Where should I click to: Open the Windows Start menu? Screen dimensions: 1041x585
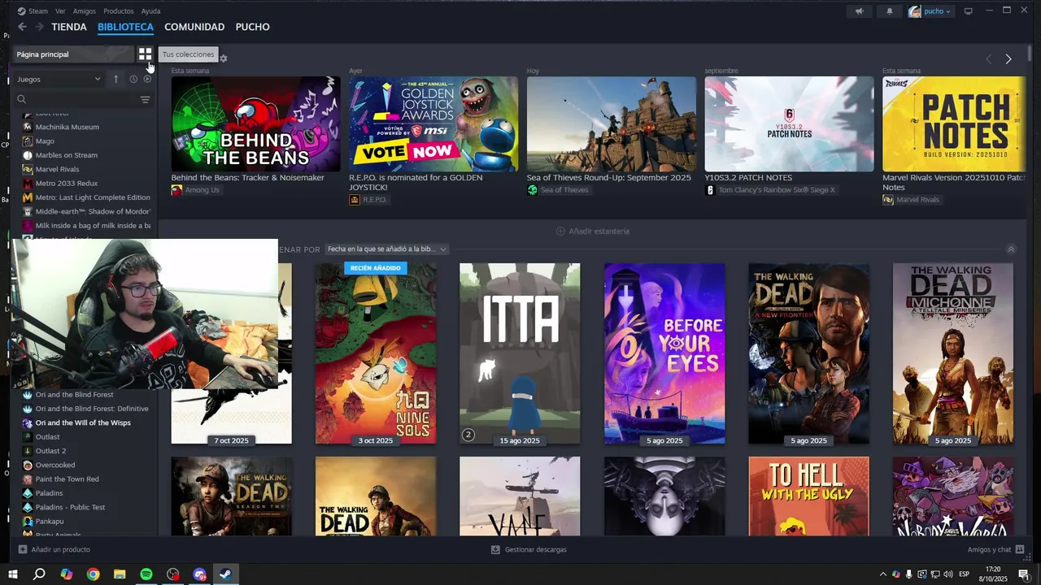[x=13, y=574]
